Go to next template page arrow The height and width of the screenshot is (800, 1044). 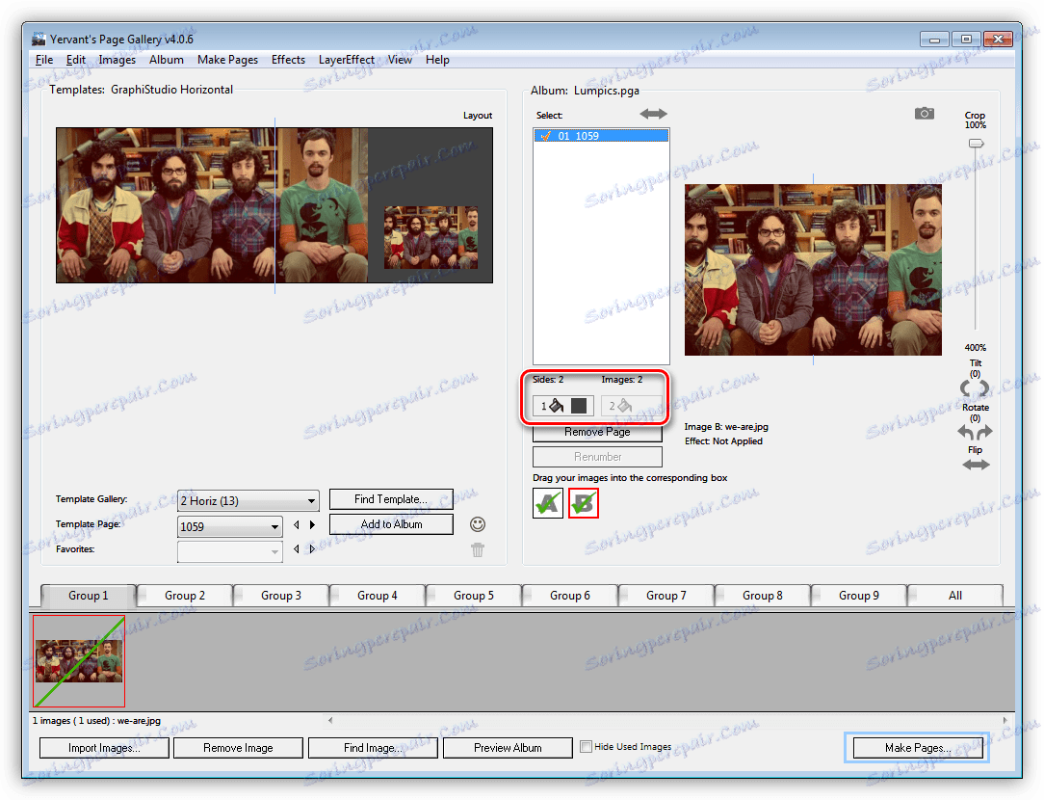click(x=312, y=525)
